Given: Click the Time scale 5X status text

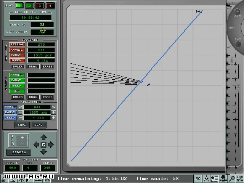Looking at the screenshot, I should coord(157,178).
